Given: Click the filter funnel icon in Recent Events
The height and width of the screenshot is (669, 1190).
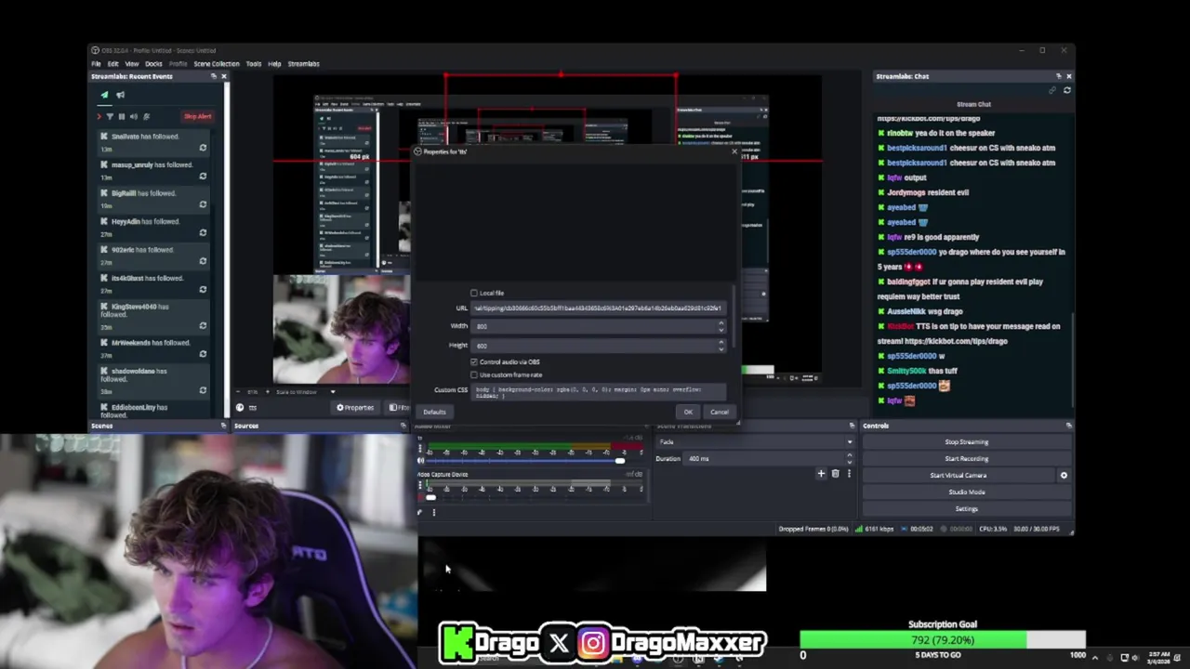Looking at the screenshot, I should (x=110, y=116).
